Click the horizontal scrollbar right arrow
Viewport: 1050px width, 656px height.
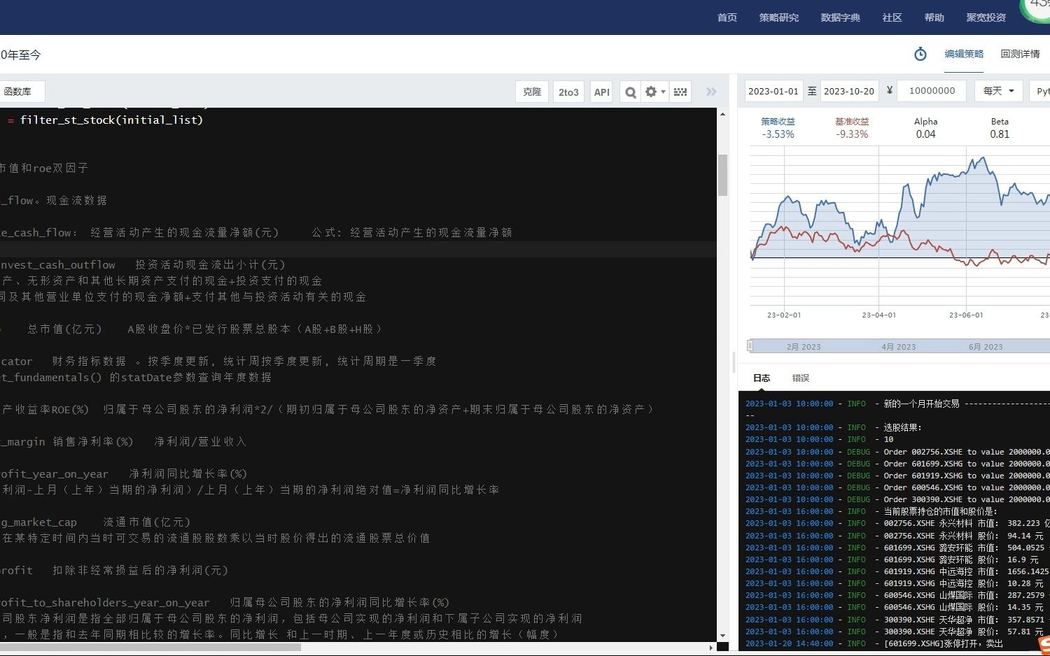click(x=712, y=648)
